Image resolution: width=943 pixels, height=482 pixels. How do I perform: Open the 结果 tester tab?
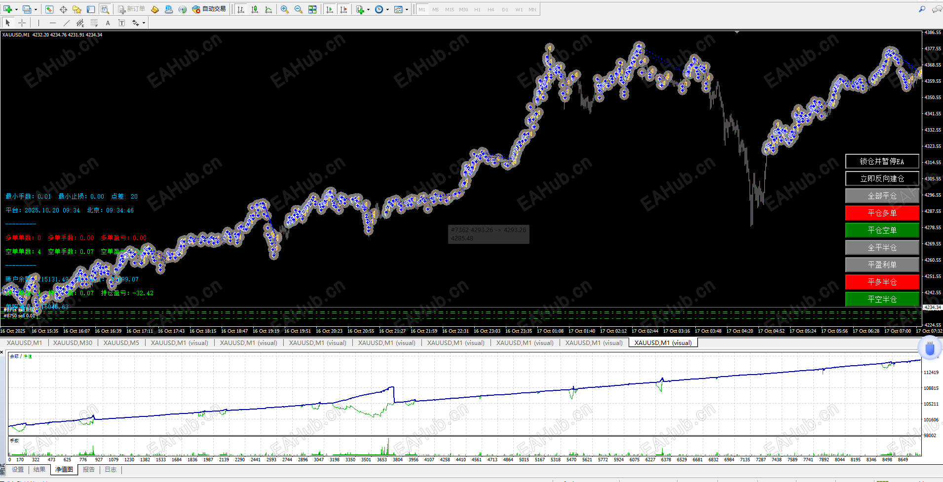[x=39, y=470]
